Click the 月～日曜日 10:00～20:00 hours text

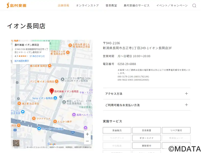tap(134, 56)
